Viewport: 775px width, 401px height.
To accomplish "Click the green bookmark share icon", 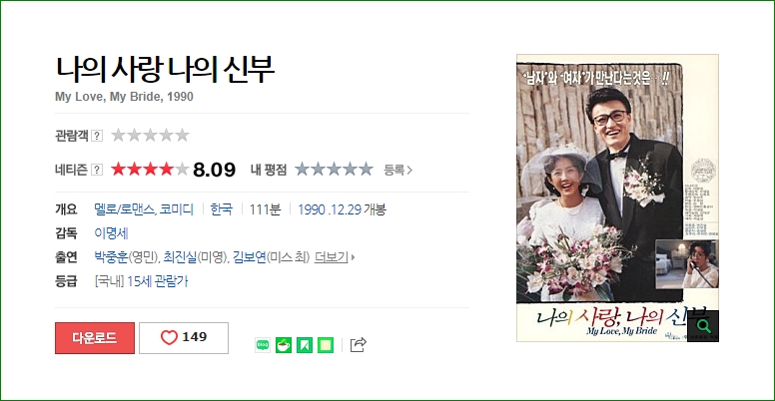I will (305, 345).
